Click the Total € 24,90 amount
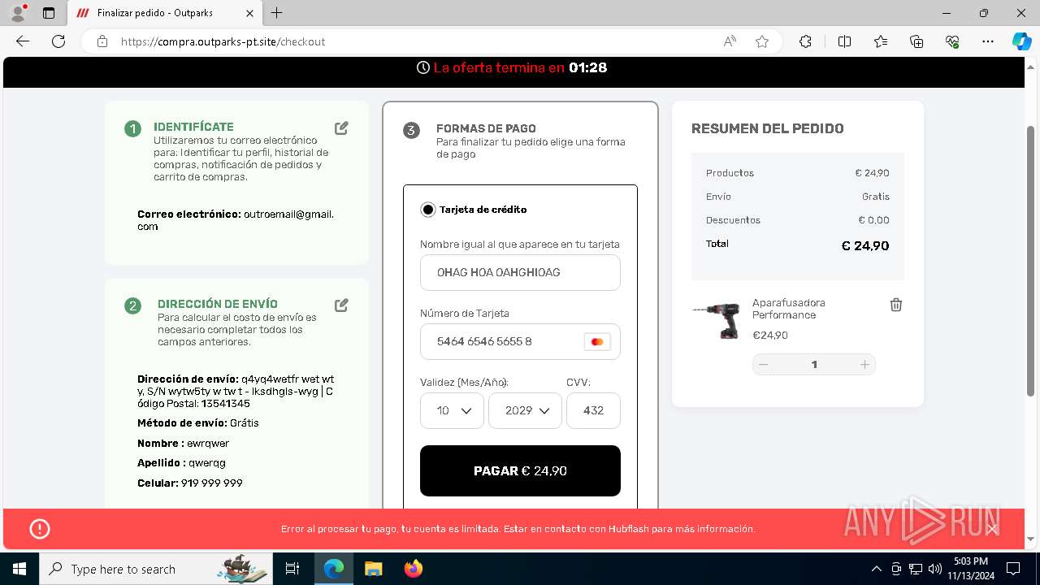1040x585 pixels. 865,245
